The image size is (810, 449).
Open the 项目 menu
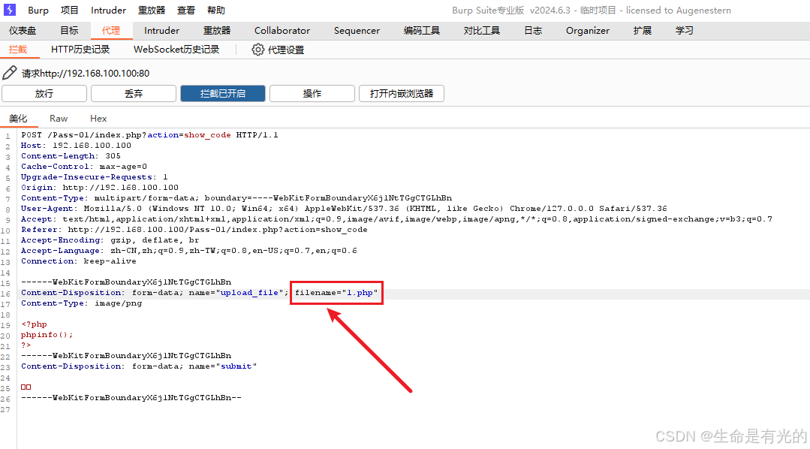69,11
